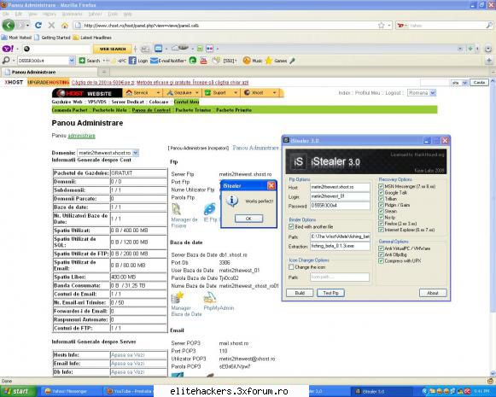Open the Flickr dots icon in Yahoo toolbar
The image size is (496, 397).
point(210,49)
